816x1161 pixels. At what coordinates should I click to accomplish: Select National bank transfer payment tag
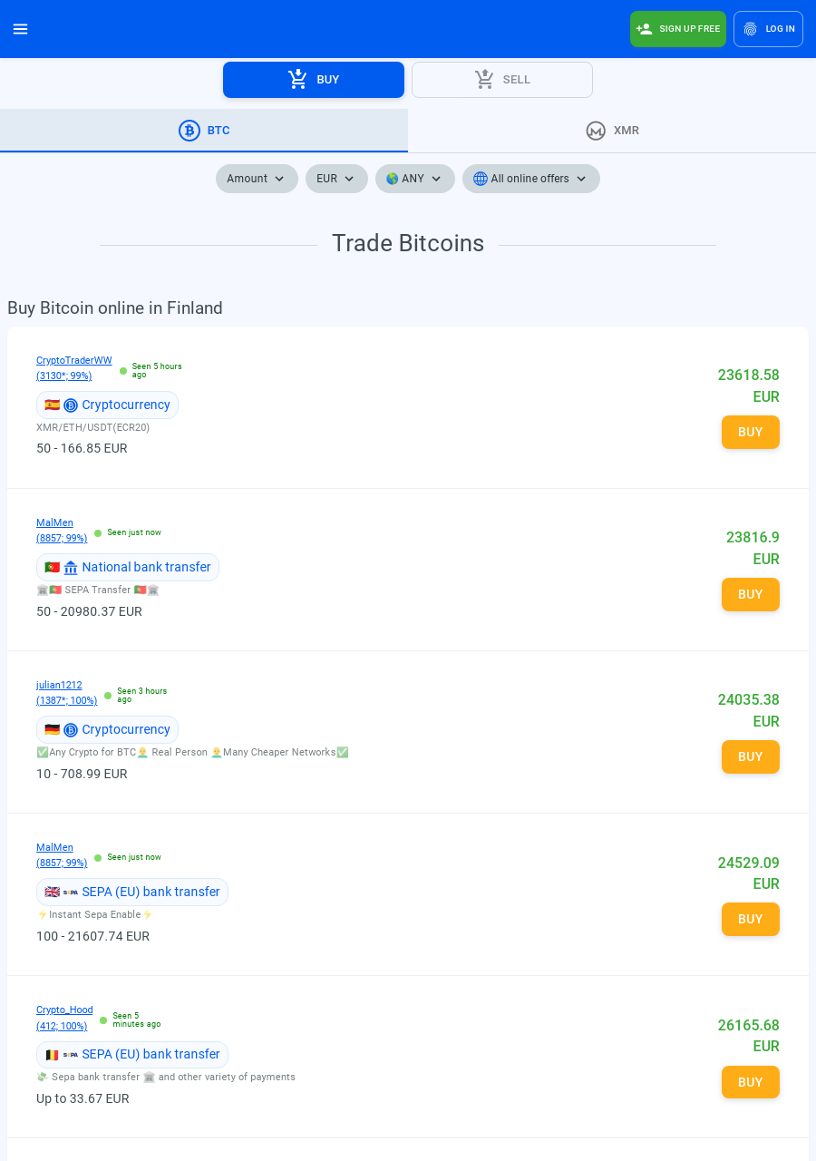point(128,567)
